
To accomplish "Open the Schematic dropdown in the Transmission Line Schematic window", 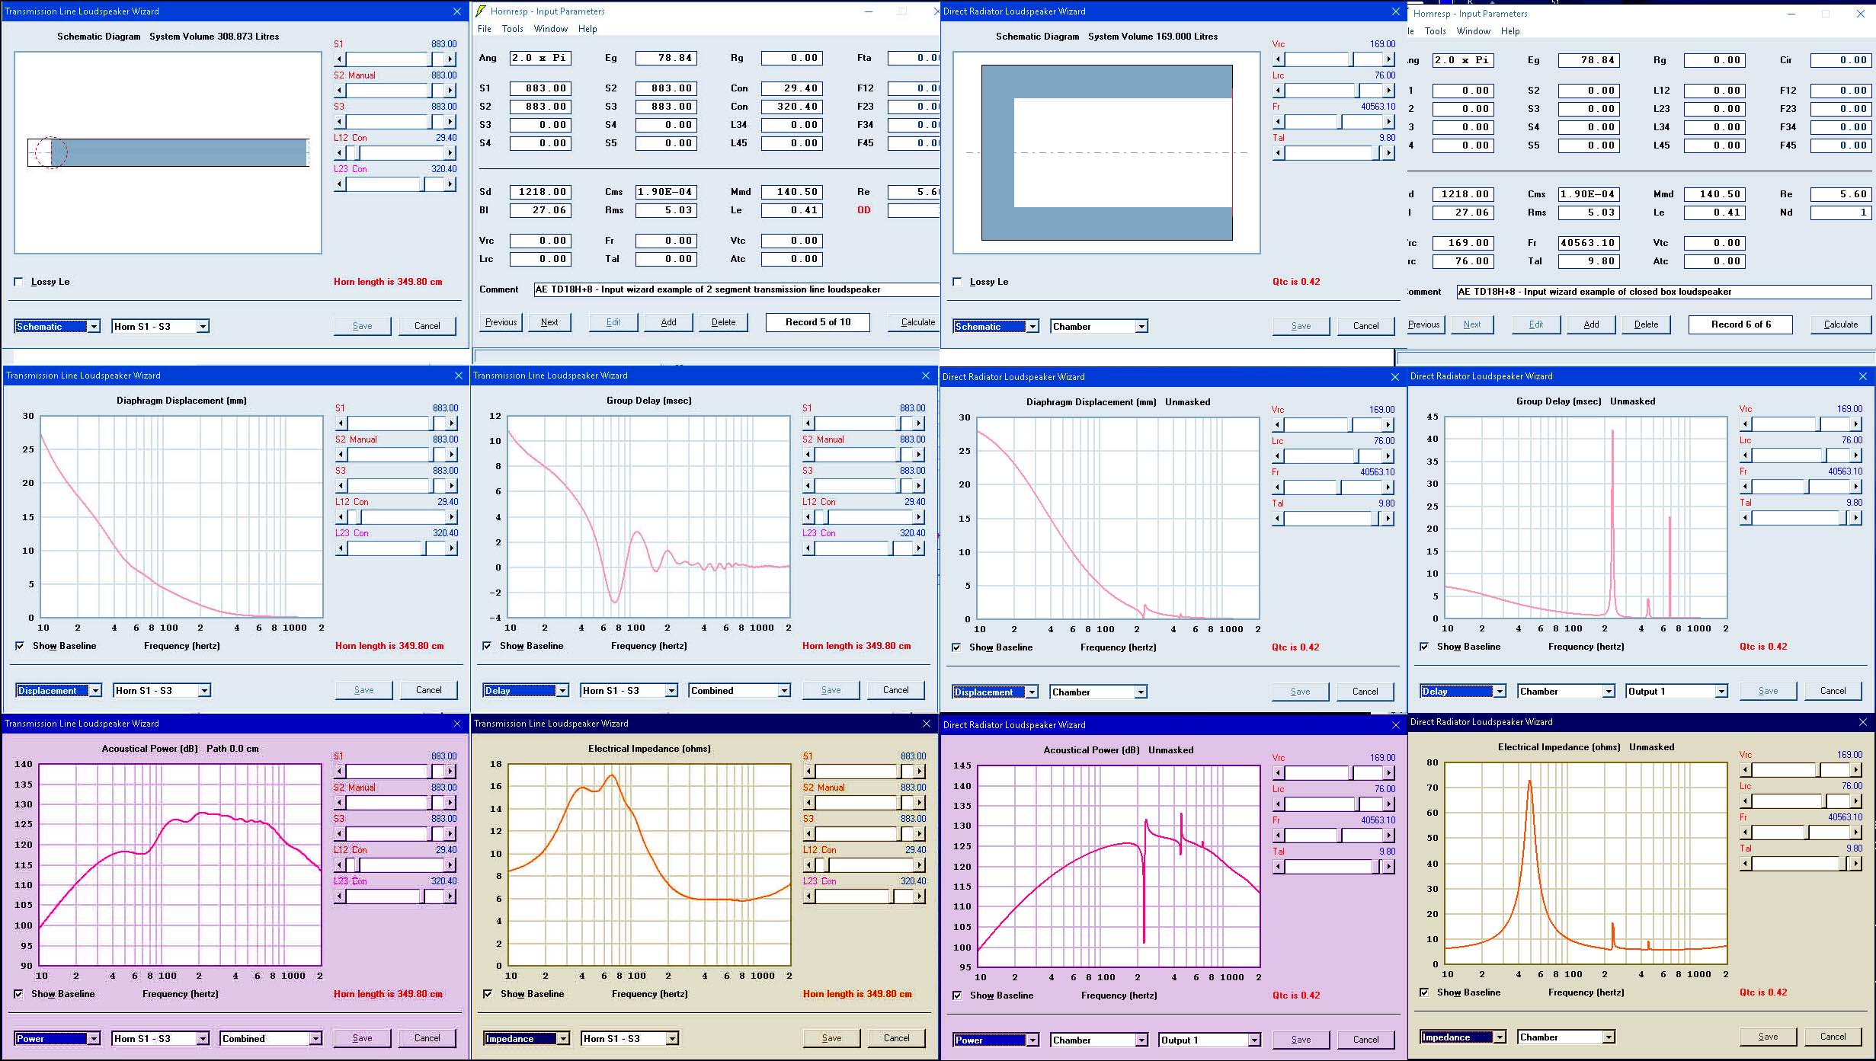I will point(94,326).
